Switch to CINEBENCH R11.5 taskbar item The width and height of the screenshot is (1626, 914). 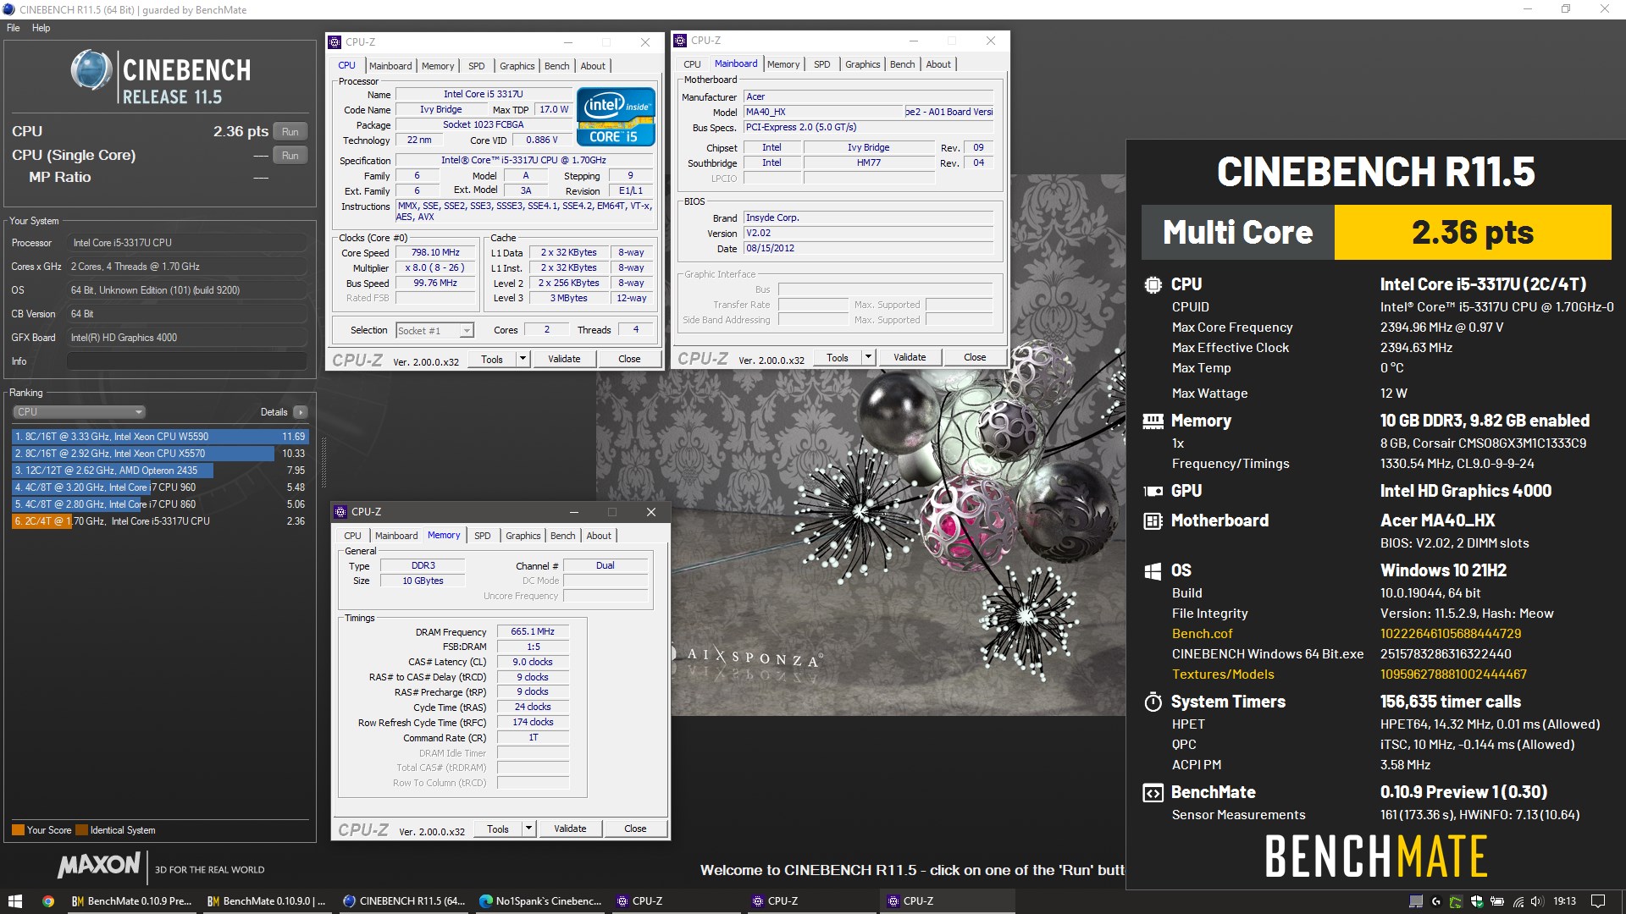(x=404, y=901)
